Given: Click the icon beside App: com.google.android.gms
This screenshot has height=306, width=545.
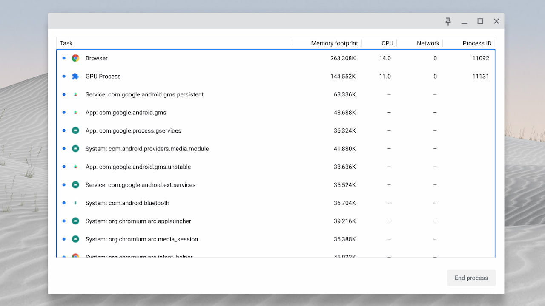Looking at the screenshot, I should 75,113.
